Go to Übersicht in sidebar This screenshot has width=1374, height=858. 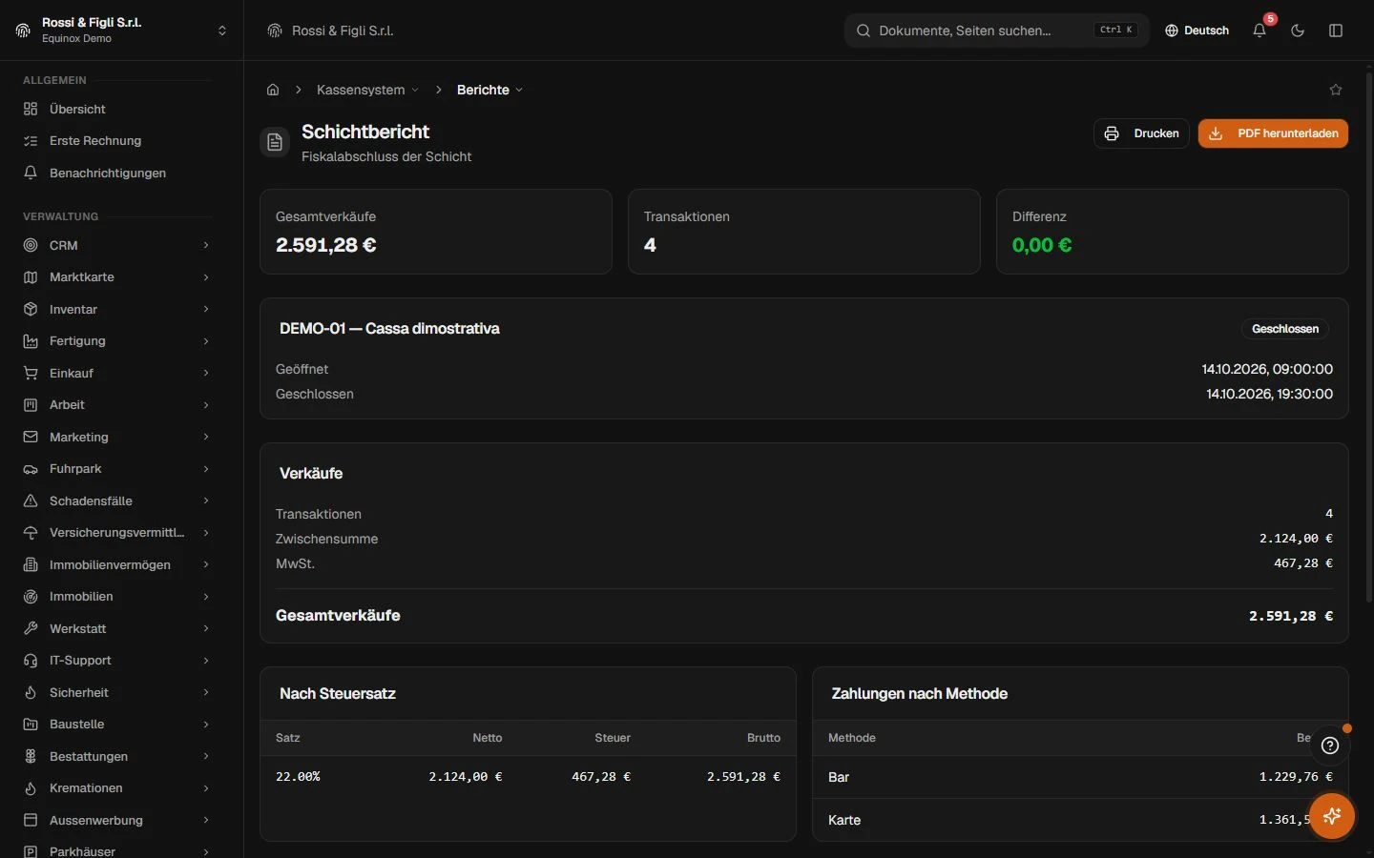point(116,109)
